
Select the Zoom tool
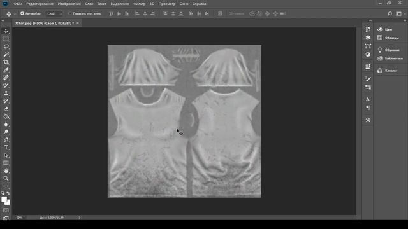(6, 179)
